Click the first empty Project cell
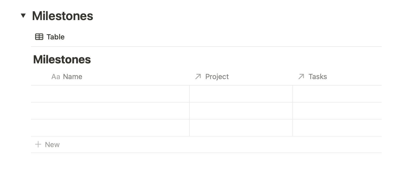The image size is (410, 170). pyautogui.click(x=241, y=94)
